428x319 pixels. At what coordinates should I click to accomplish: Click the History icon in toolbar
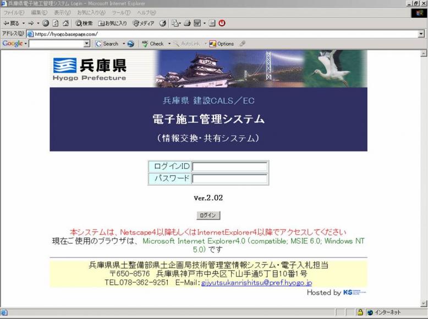coord(162,23)
